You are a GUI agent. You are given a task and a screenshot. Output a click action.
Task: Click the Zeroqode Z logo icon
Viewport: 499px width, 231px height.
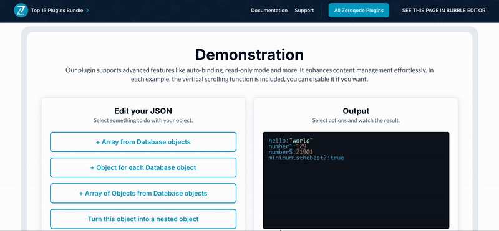tap(21, 11)
